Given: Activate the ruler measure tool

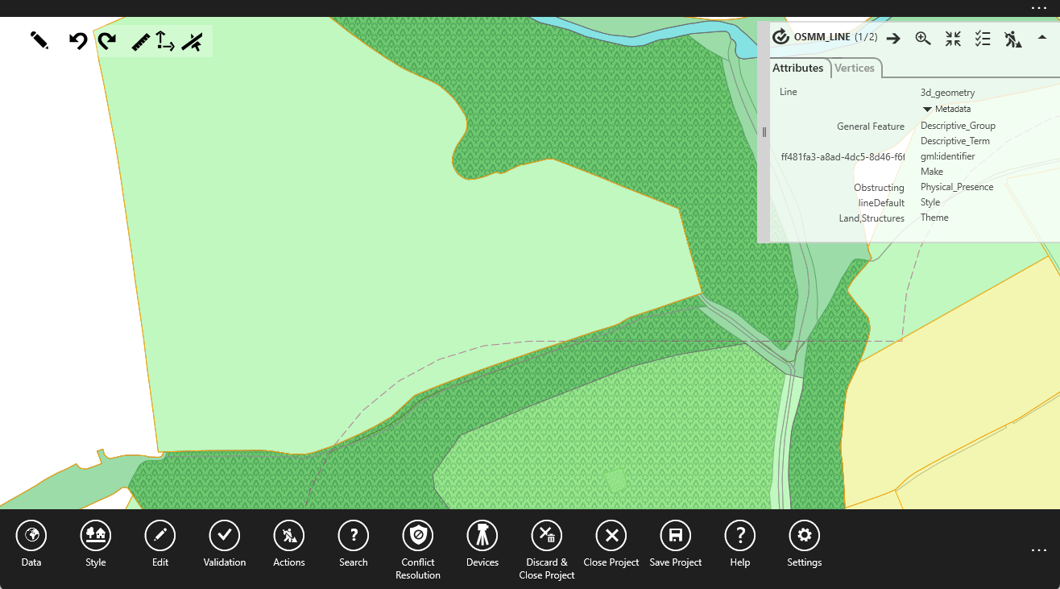Looking at the screenshot, I should (140, 41).
